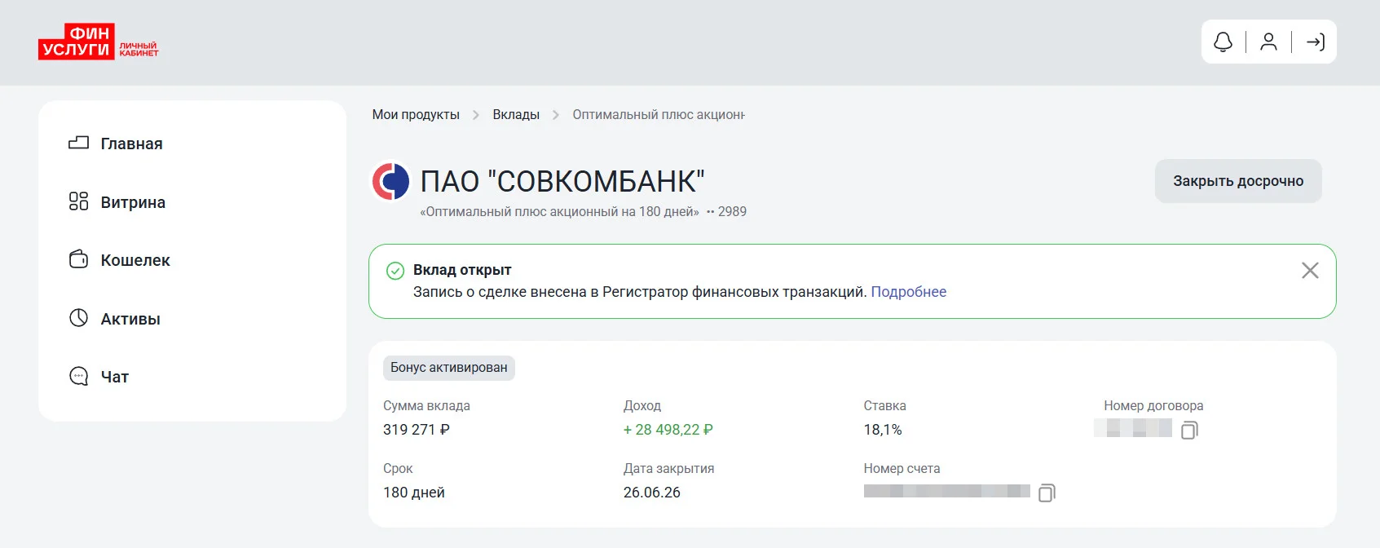Copy the account number
Image resolution: width=1380 pixels, height=548 pixels.
(1047, 493)
